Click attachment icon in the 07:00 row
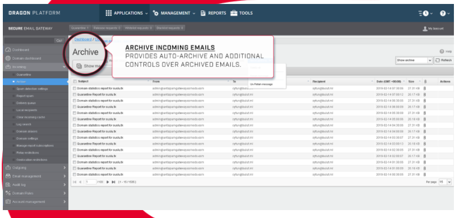Viewport: 459px width, 218px height. (x=425, y=94)
